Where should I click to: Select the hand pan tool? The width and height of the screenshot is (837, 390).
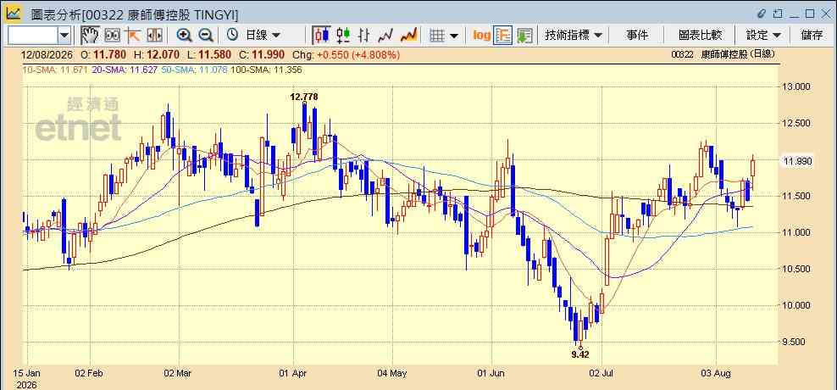pos(90,36)
